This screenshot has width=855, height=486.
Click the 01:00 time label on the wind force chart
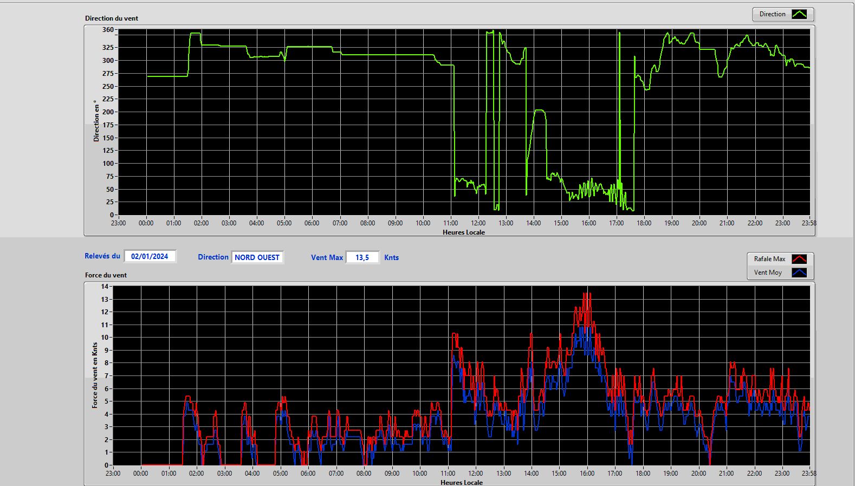169,474
